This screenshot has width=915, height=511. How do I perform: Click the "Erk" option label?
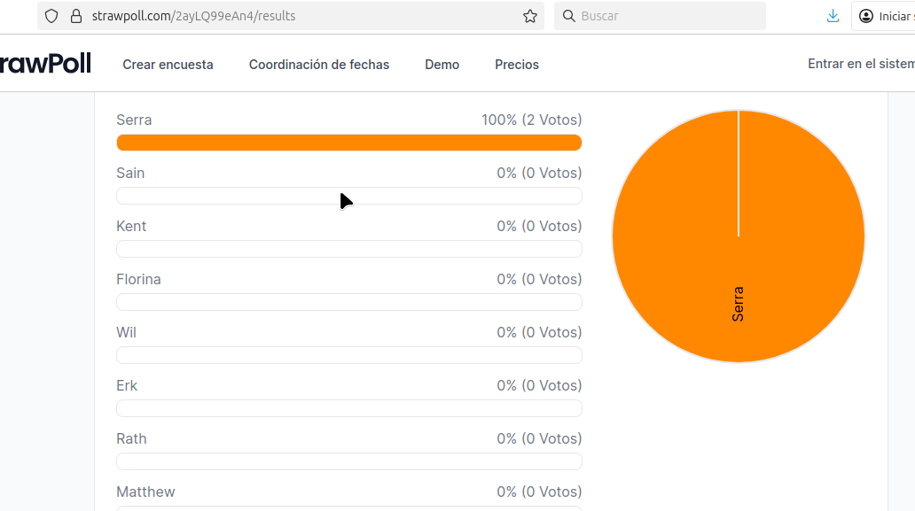pyautogui.click(x=127, y=386)
